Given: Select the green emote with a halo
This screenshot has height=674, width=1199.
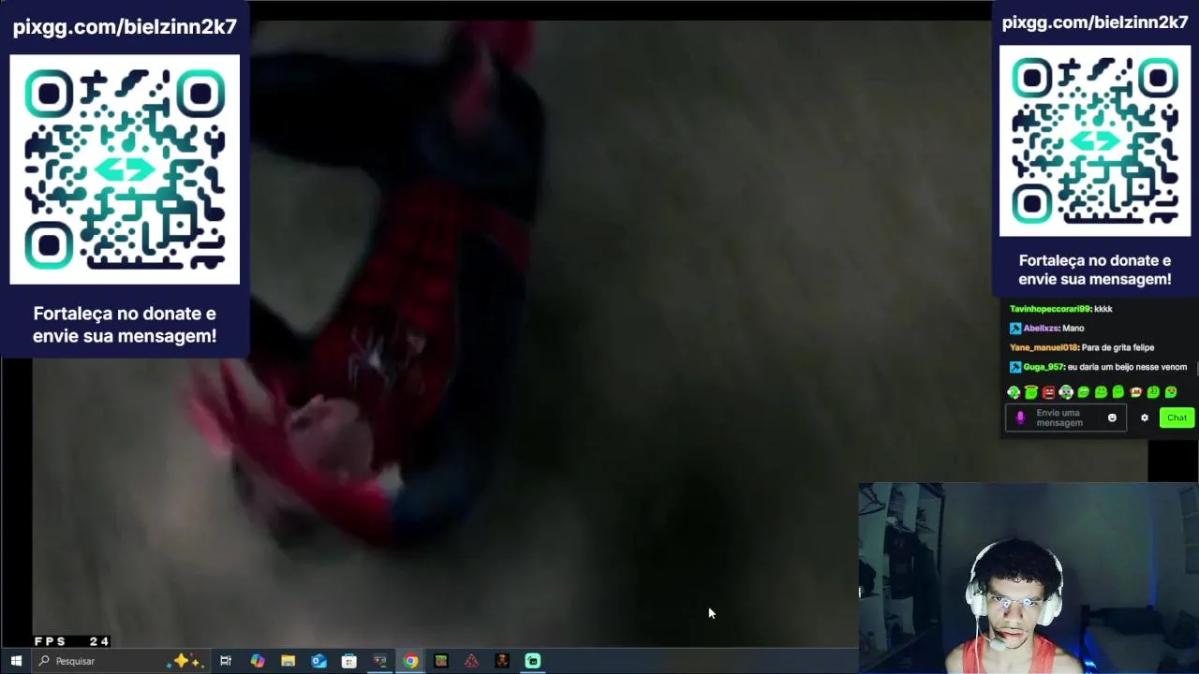Looking at the screenshot, I should click(1030, 392).
